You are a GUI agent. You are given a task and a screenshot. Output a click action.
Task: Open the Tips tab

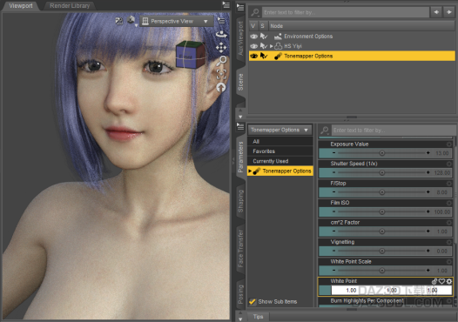258,317
